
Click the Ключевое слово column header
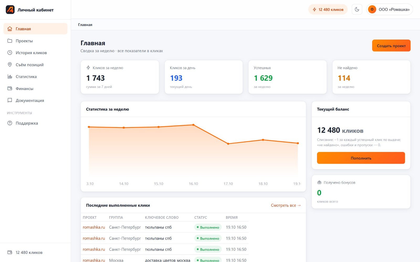click(162, 217)
